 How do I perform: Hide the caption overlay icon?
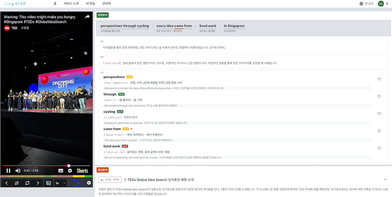(48, 183)
